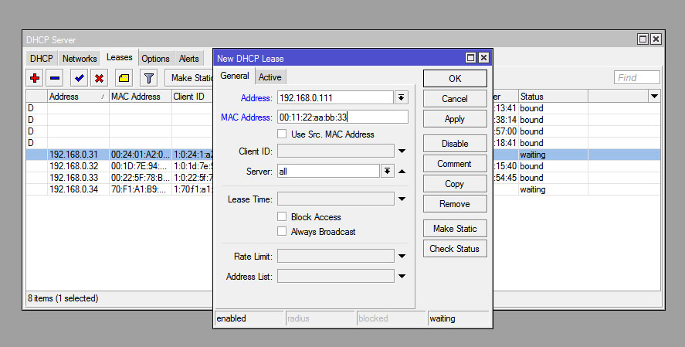Enable Use Src. MAC Address checkbox
The height and width of the screenshot is (347, 685).
283,134
